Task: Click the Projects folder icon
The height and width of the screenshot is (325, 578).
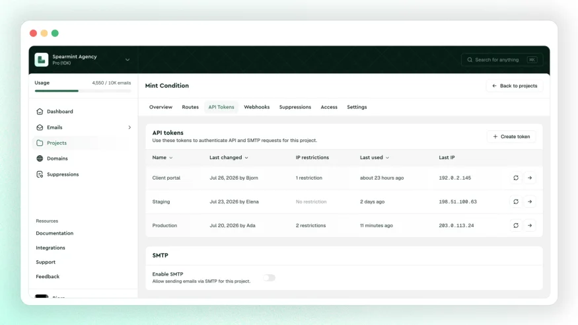Action: (40, 143)
